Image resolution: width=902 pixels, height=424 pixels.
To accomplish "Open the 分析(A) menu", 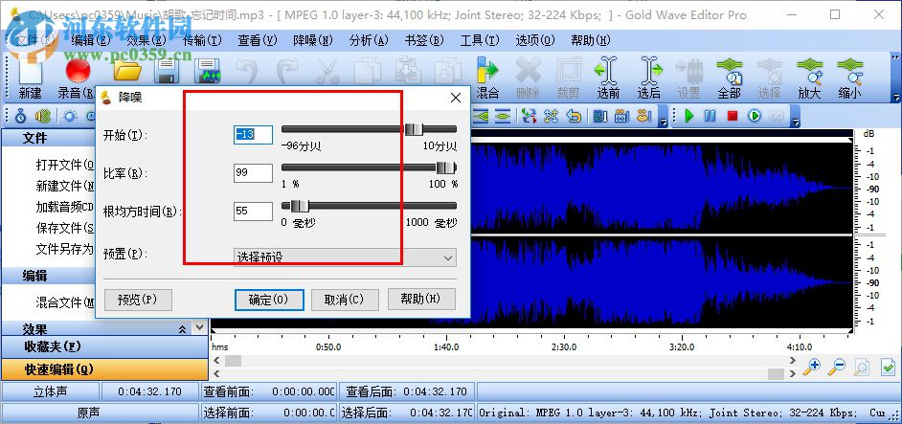I will coord(369,40).
